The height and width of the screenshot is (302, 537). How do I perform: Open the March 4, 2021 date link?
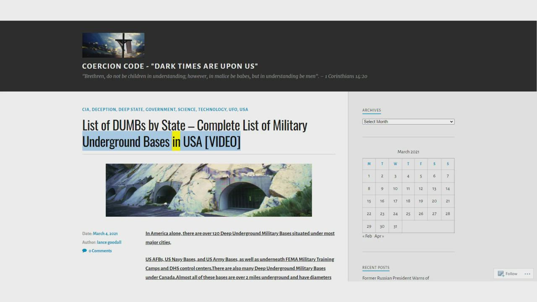[105, 234]
